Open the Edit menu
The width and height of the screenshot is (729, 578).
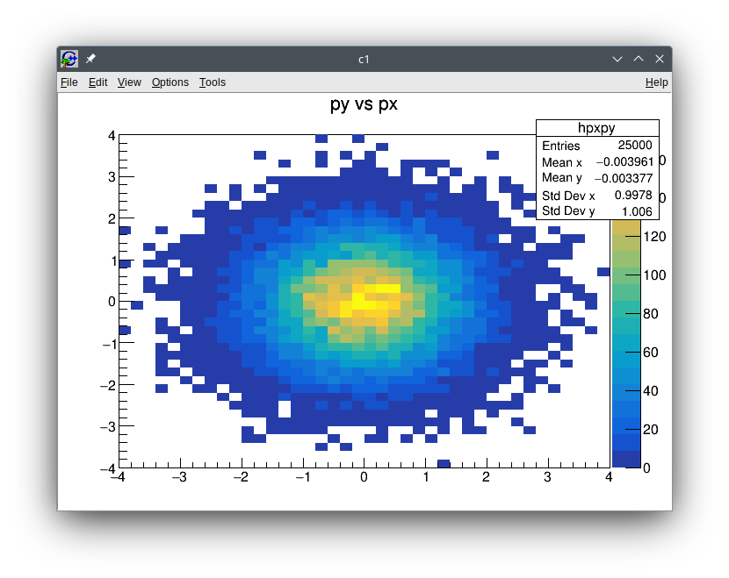(97, 82)
